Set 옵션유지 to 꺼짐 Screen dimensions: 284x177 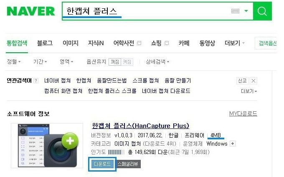point(115,62)
